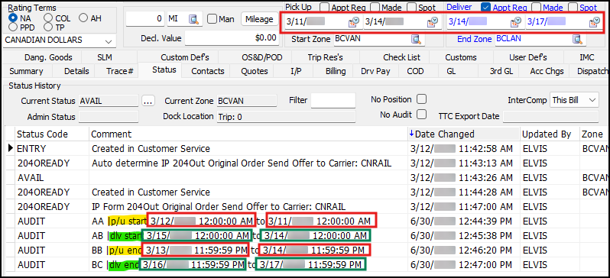Open the Start Zone lookup icon
The height and width of the screenshot is (278, 610).
[417, 39]
